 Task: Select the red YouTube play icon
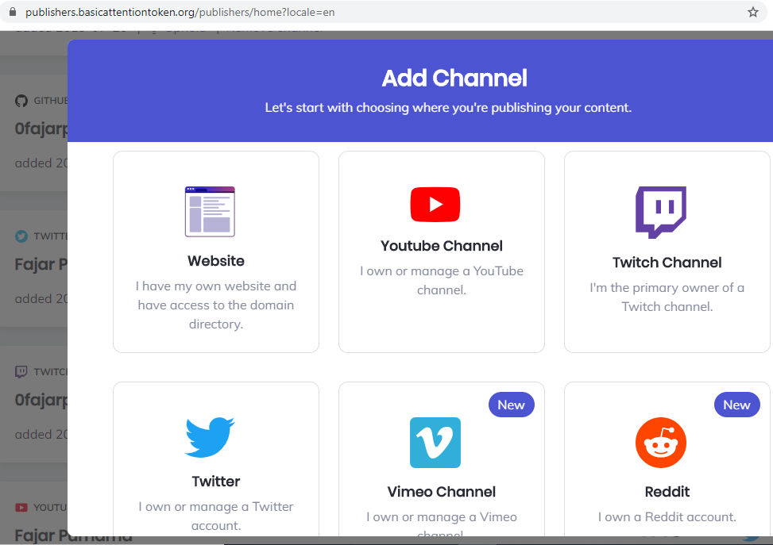(435, 205)
